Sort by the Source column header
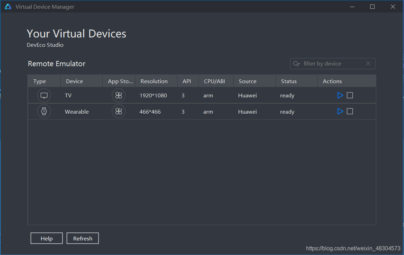The width and height of the screenshot is (404, 255). pos(254,81)
